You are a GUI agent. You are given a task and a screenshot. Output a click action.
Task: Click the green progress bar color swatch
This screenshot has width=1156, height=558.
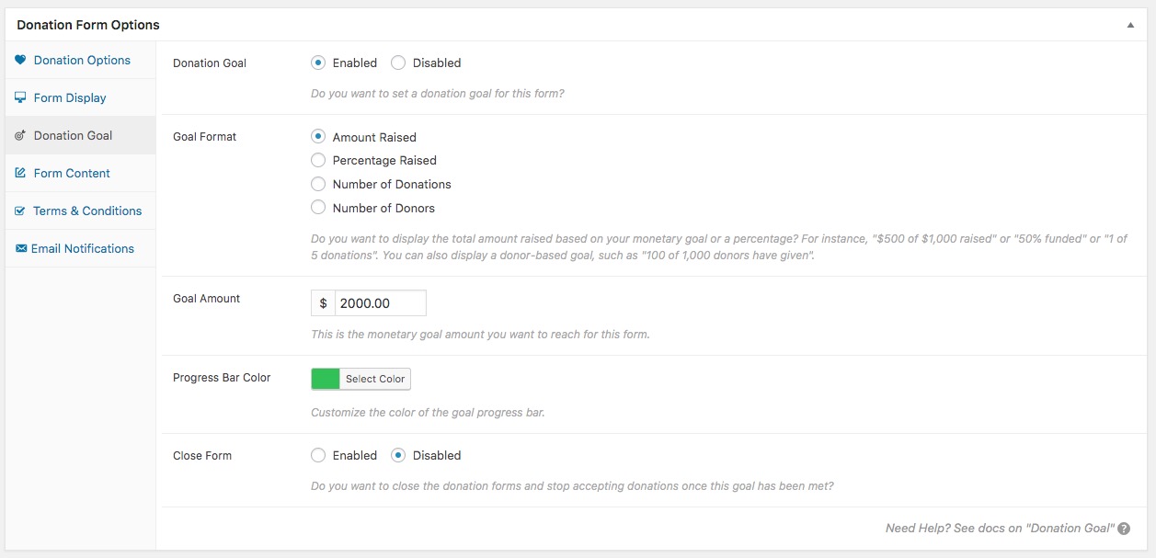click(326, 379)
